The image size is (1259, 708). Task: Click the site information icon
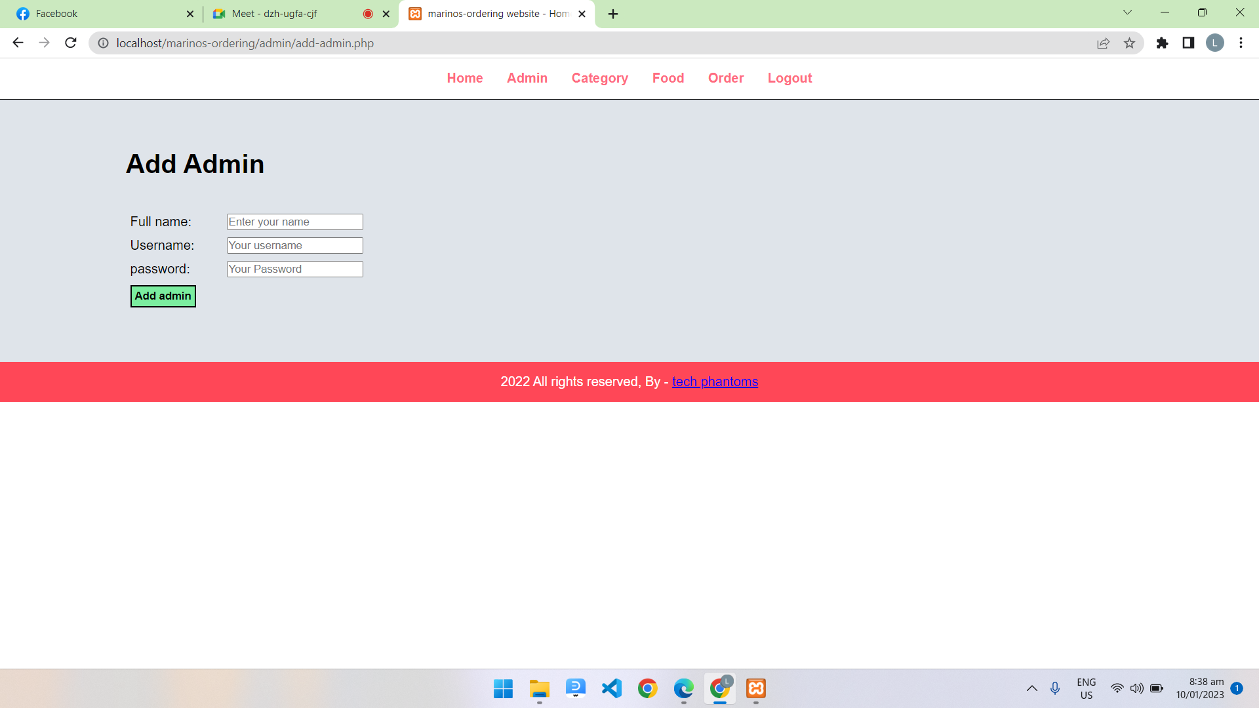click(104, 43)
